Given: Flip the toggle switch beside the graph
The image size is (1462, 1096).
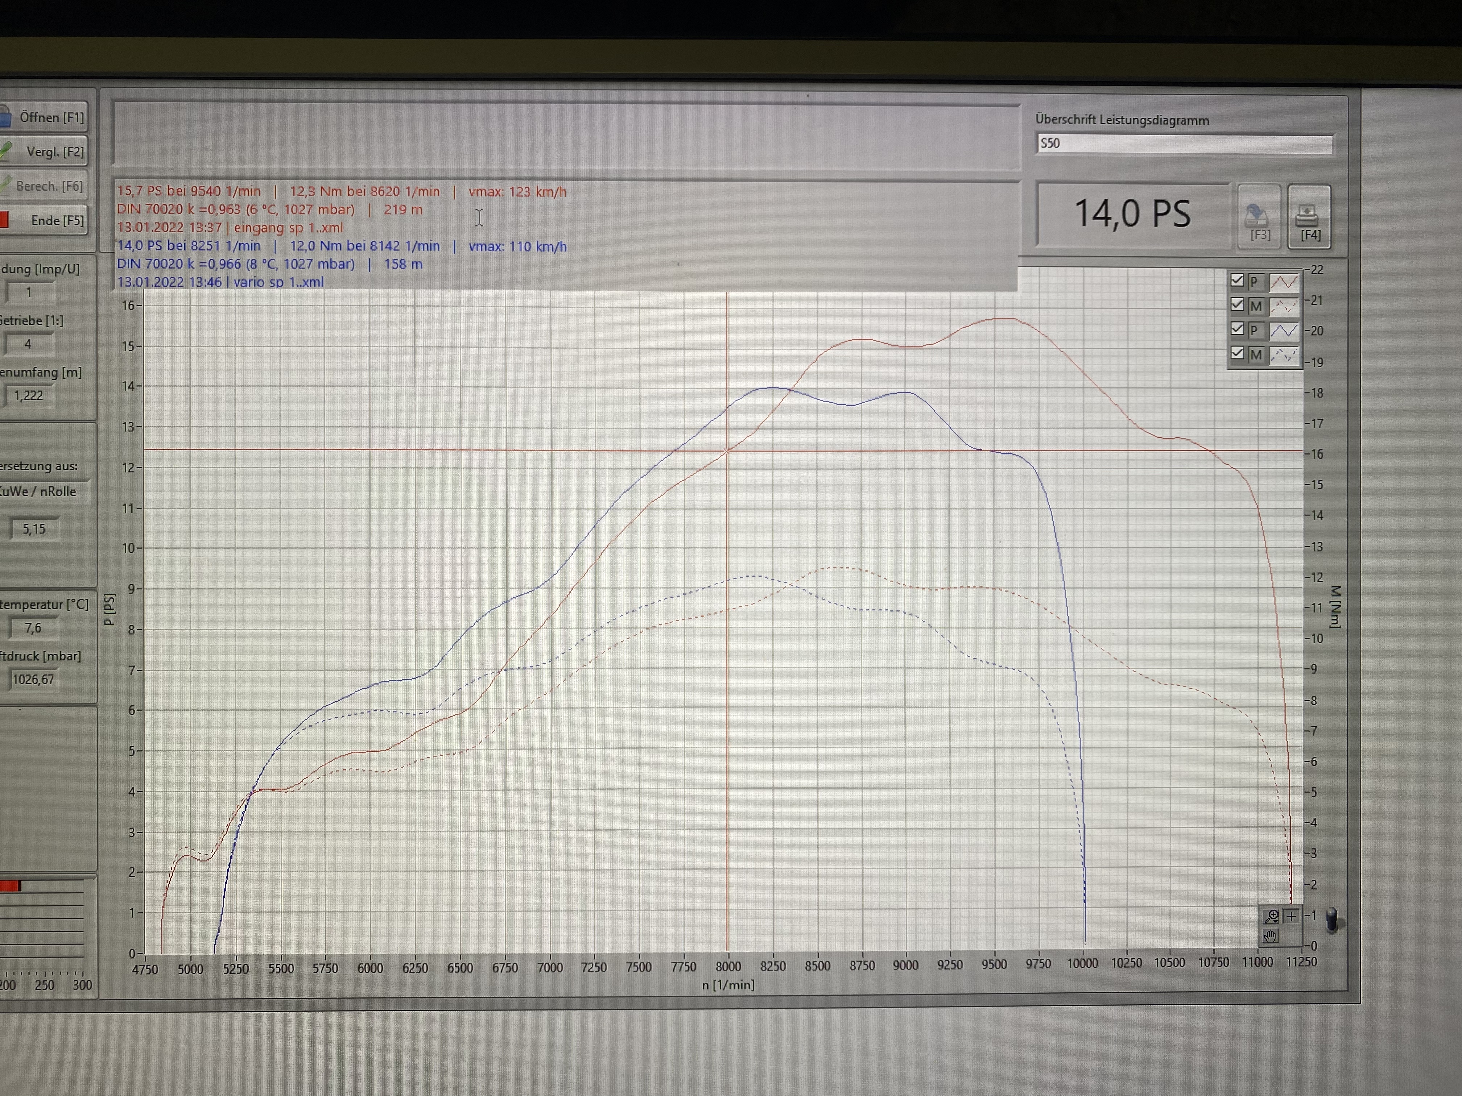Looking at the screenshot, I should click(1332, 919).
